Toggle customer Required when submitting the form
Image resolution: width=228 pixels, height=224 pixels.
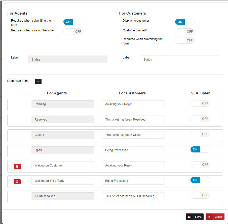coord(185,40)
